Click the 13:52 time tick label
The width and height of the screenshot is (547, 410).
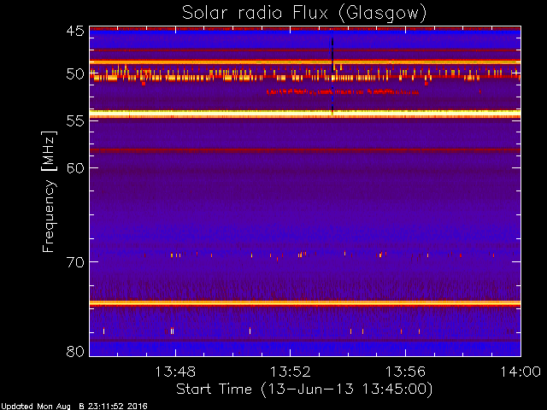click(291, 372)
